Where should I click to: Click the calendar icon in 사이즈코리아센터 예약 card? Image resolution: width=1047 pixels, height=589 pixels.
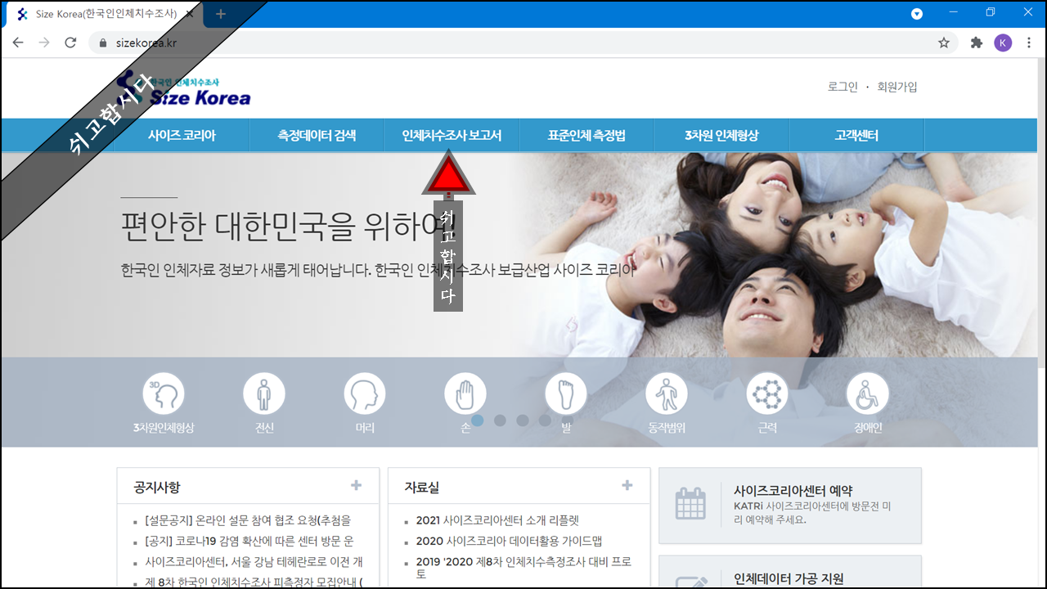click(x=690, y=504)
